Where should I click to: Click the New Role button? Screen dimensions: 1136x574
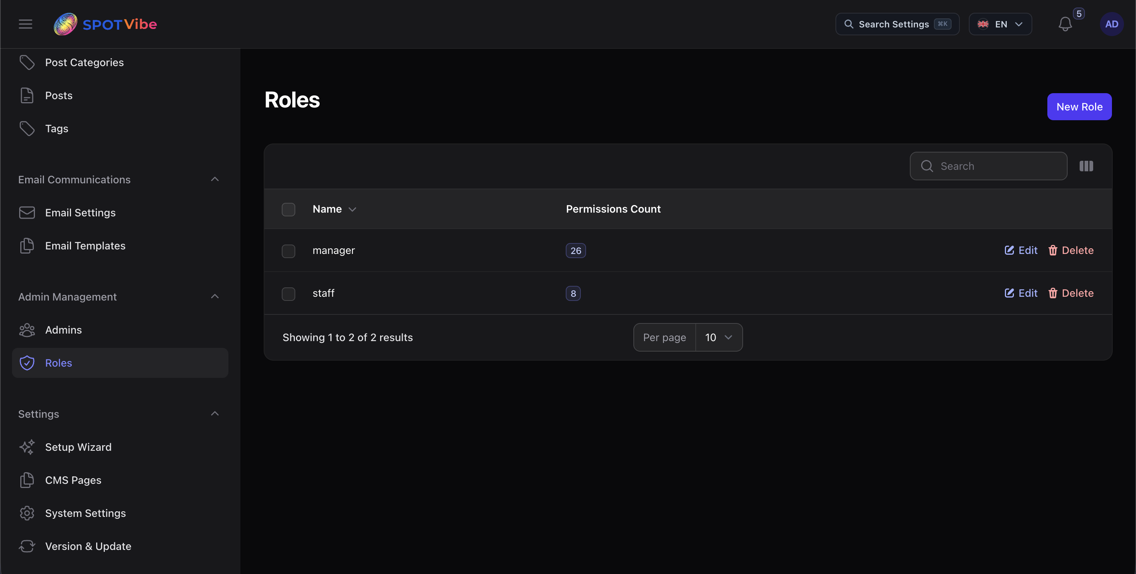[x=1079, y=107]
